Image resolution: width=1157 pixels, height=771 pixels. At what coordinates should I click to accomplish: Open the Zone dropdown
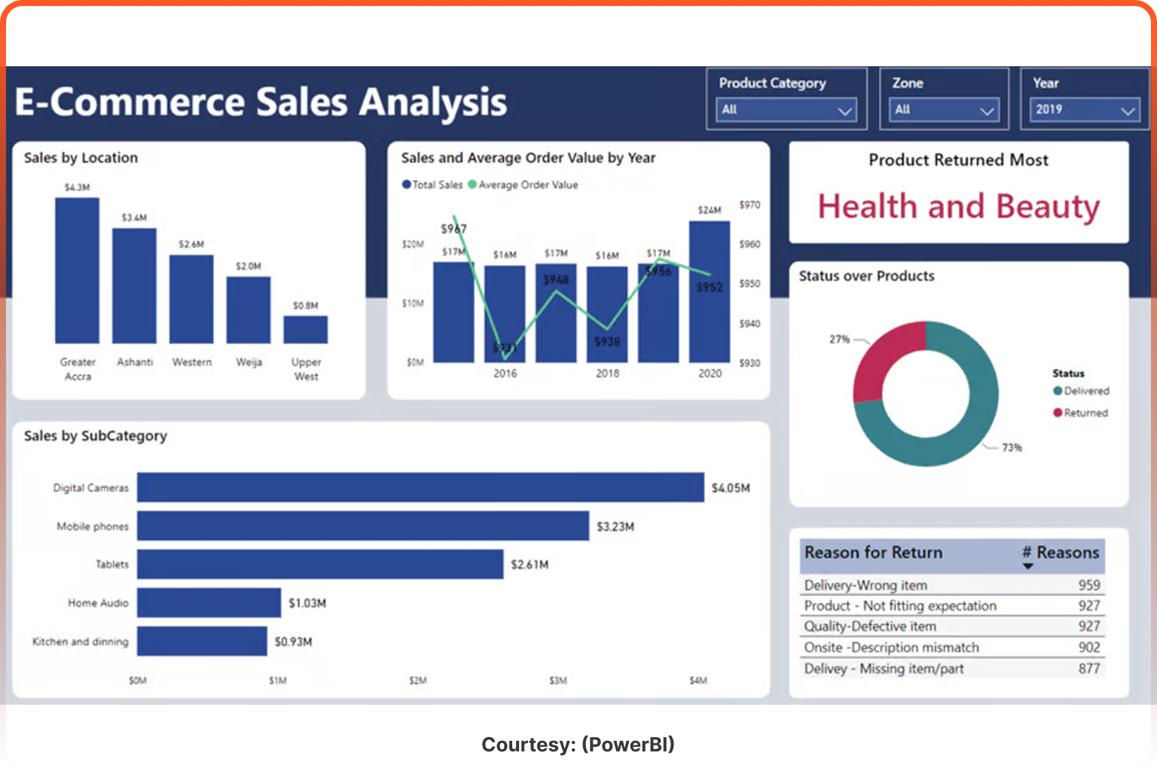click(x=944, y=110)
